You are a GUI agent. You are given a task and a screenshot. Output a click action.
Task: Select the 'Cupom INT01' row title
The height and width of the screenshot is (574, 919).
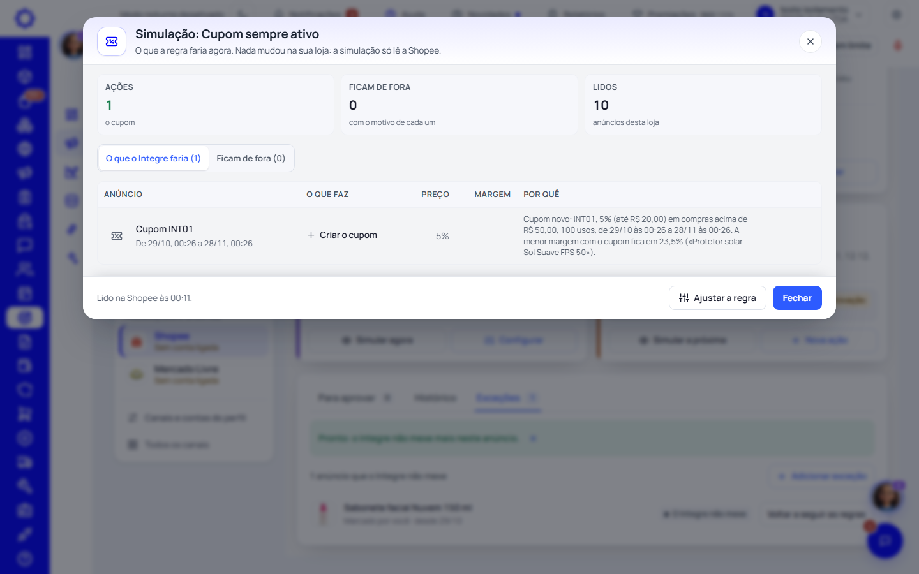tap(164, 229)
